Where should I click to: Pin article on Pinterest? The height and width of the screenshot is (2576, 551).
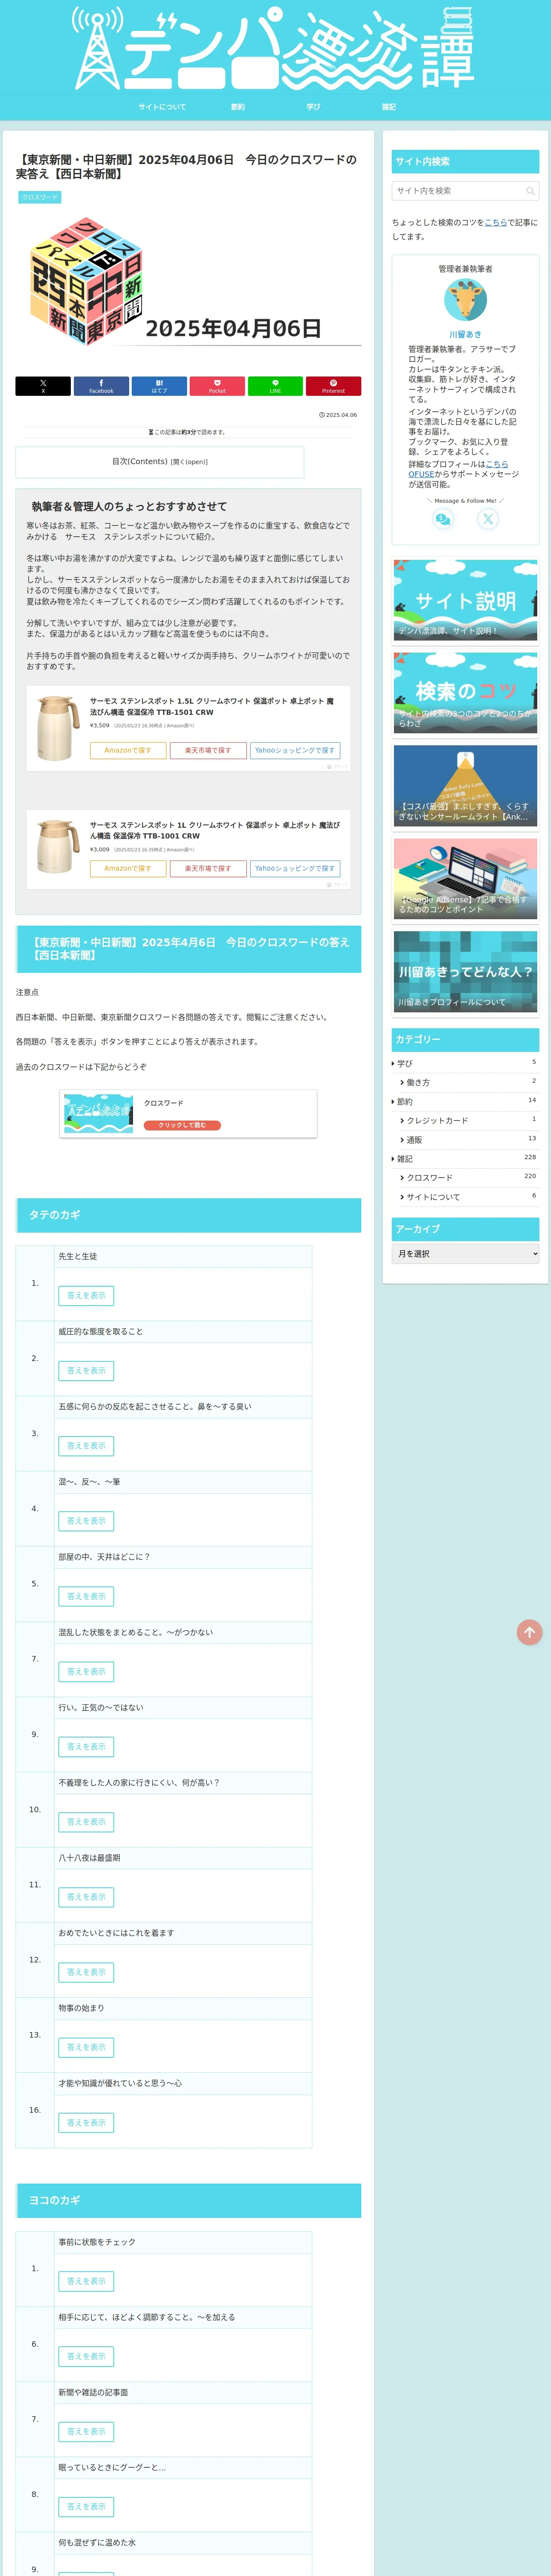333,386
